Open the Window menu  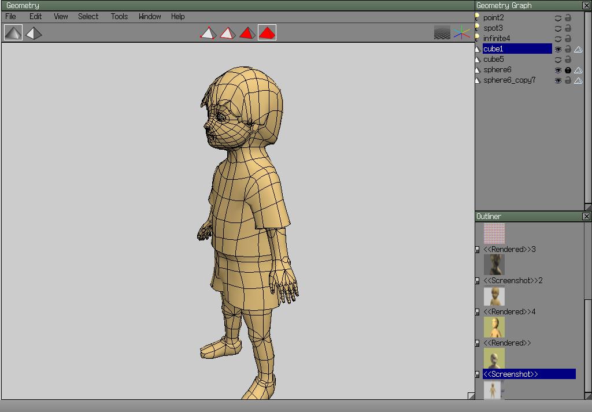[x=150, y=16]
